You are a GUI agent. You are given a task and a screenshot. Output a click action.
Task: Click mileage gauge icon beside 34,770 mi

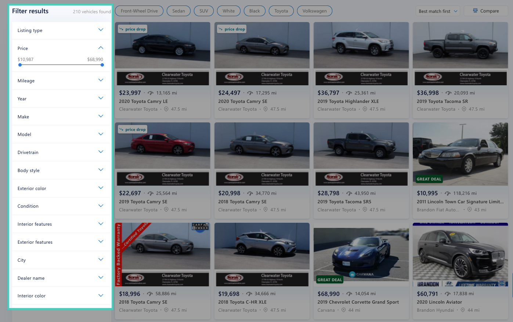(250, 193)
